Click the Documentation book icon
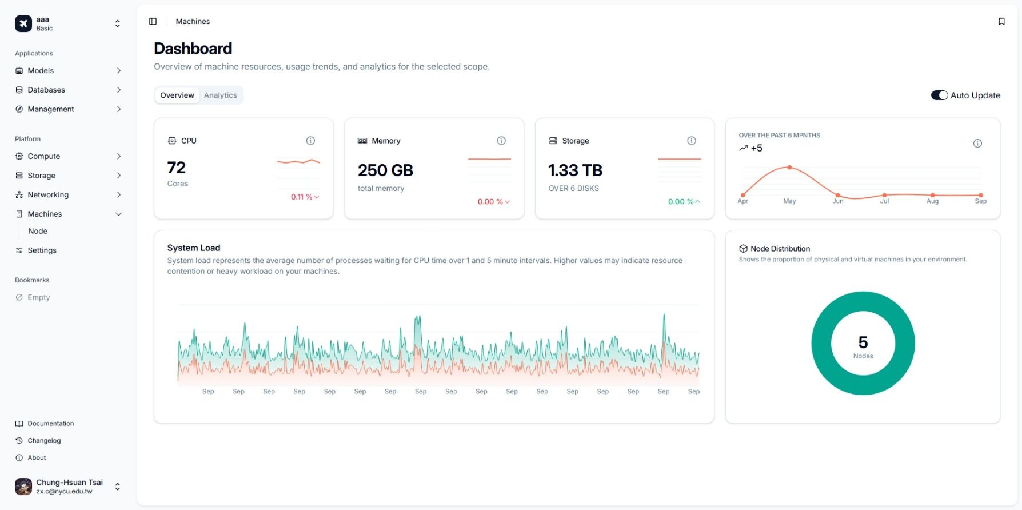 coord(19,424)
